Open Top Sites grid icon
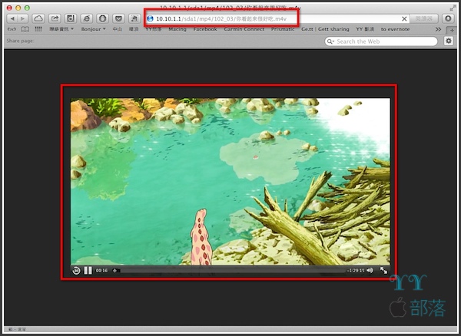 pyautogui.click(x=38, y=29)
